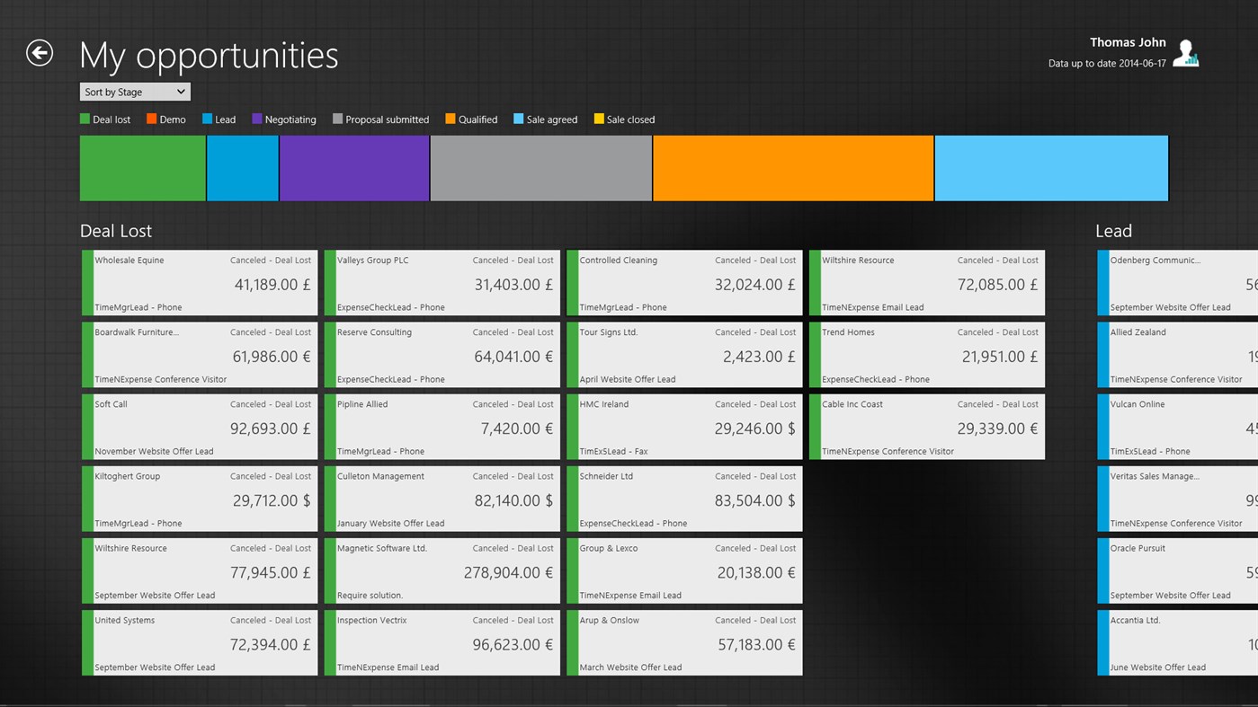Open the Magnetic Software Ltd. opportunity
This screenshot has width=1258, height=707.
(x=442, y=570)
